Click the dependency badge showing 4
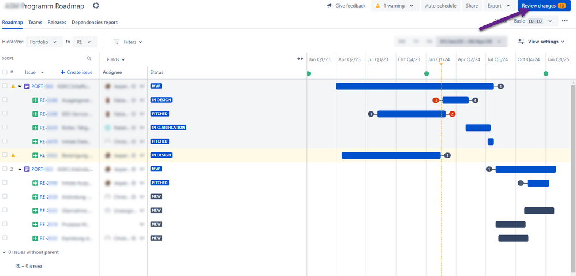Image resolution: width=576 pixels, height=276 pixels. 475,100
